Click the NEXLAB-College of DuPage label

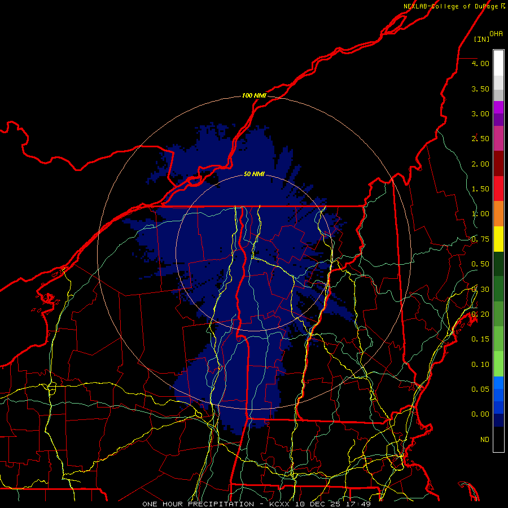(454, 6)
